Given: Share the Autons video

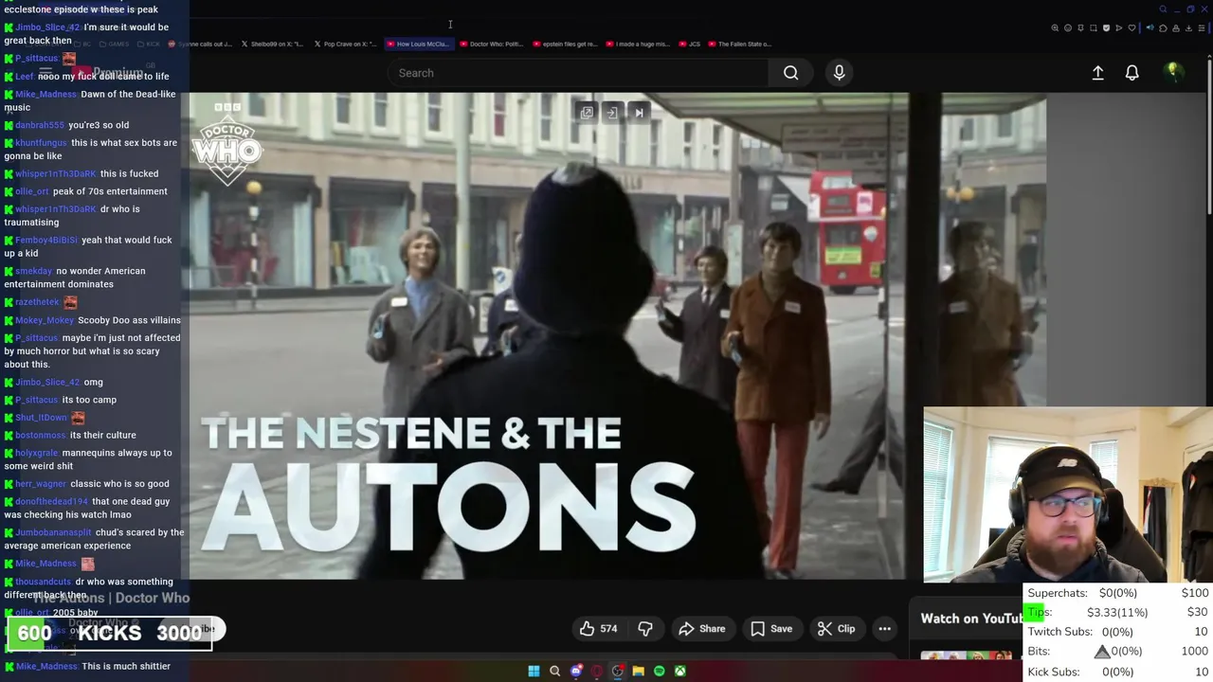Looking at the screenshot, I should (701, 629).
